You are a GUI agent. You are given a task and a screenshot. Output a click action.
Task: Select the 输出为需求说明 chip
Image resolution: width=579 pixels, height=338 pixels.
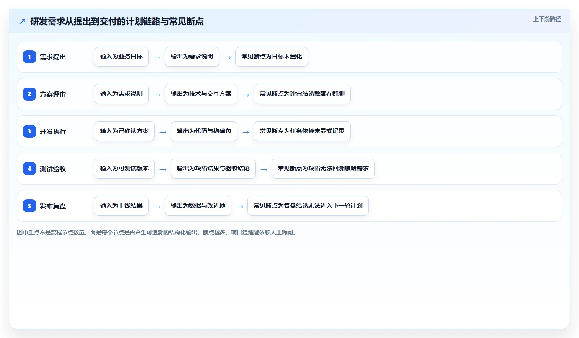[x=192, y=57]
